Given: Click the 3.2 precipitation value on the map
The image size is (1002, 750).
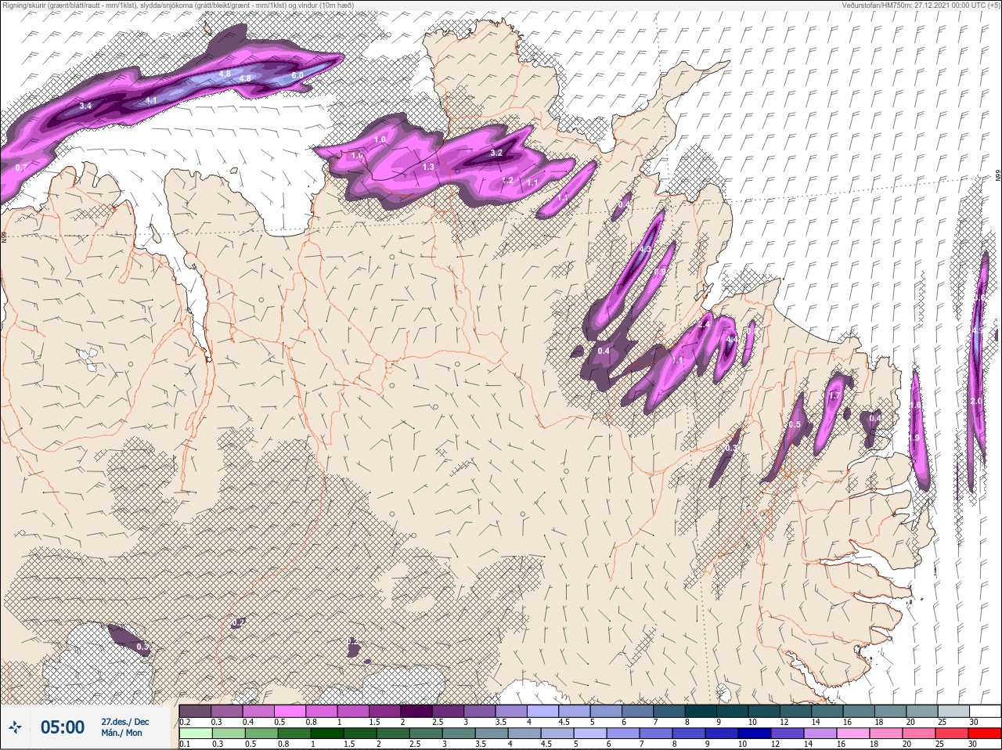Looking at the screenshot, I should 496,153.
